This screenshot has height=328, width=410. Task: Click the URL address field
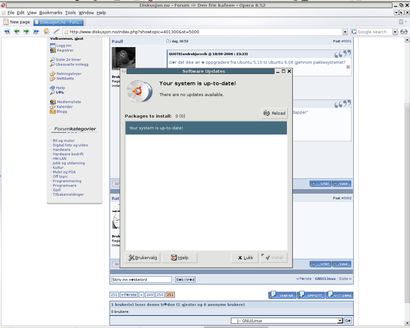206,32
